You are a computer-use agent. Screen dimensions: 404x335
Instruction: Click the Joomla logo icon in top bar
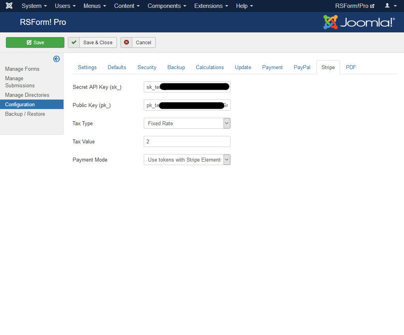click(x=9, y=6)
